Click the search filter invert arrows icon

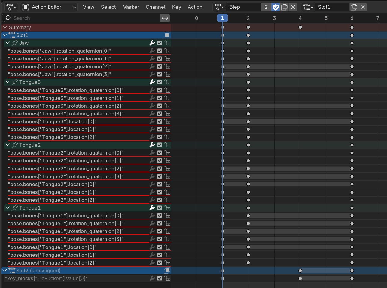165,18
